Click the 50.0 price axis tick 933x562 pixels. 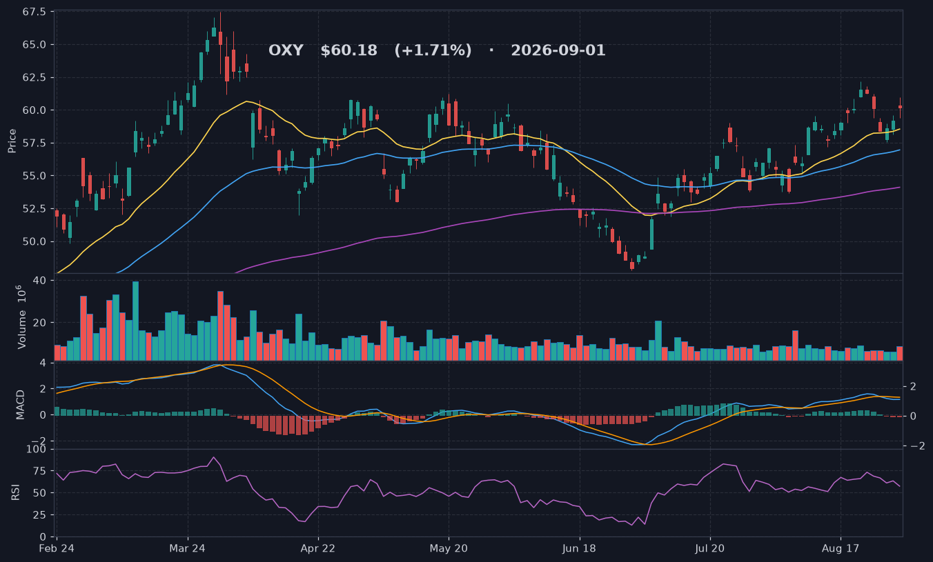pyautogui.click(x=35, y=241)
